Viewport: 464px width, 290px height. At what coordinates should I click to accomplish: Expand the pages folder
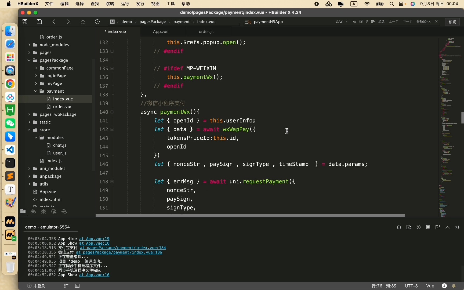coord(29,53)
